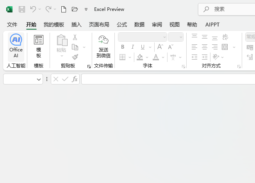255x183 pixels.
Task: Click the 搜索 search box
Action: point(226,9)
